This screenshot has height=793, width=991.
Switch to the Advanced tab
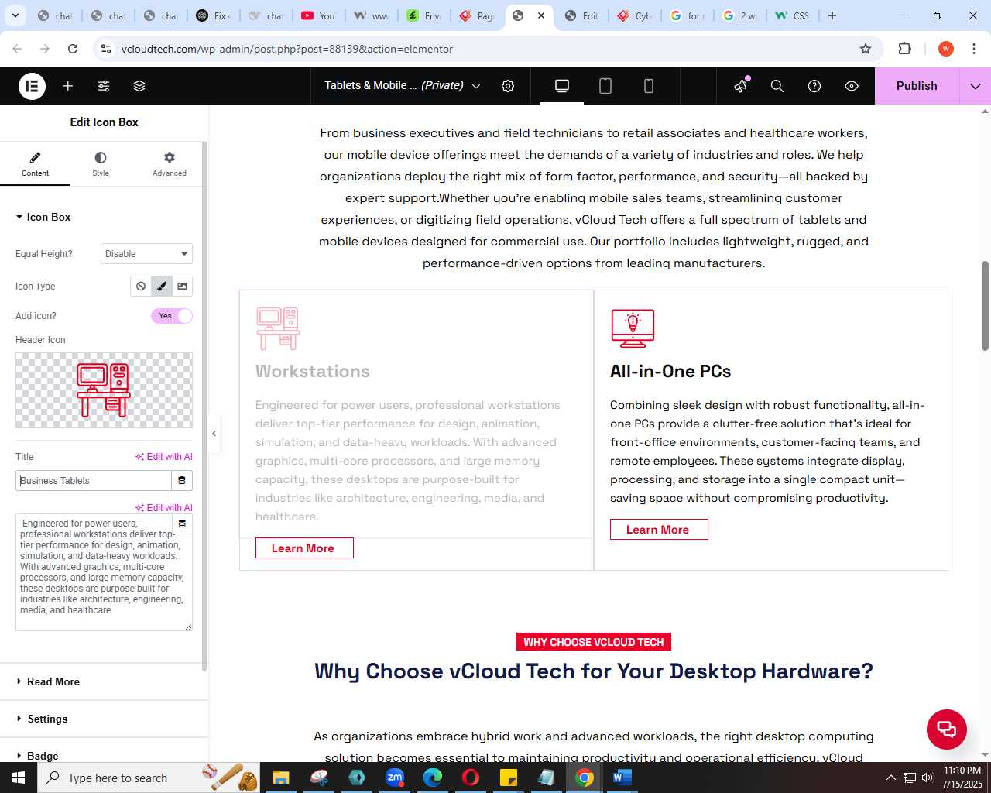[x=170, y=164]
